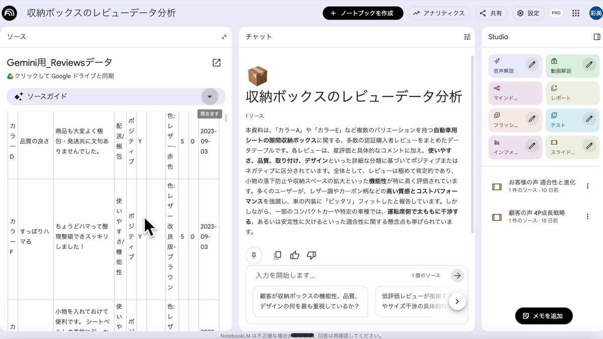Send message with arrow button
The width and height of the screenshot is (603, 339).
point(457,275)
